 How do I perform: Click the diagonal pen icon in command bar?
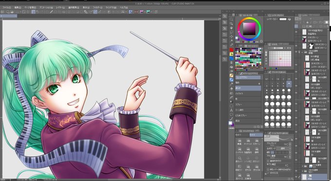click(x=51, y=12)
